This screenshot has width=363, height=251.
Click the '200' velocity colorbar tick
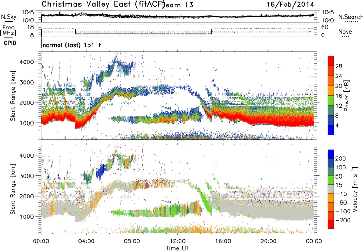pos(340,159)
